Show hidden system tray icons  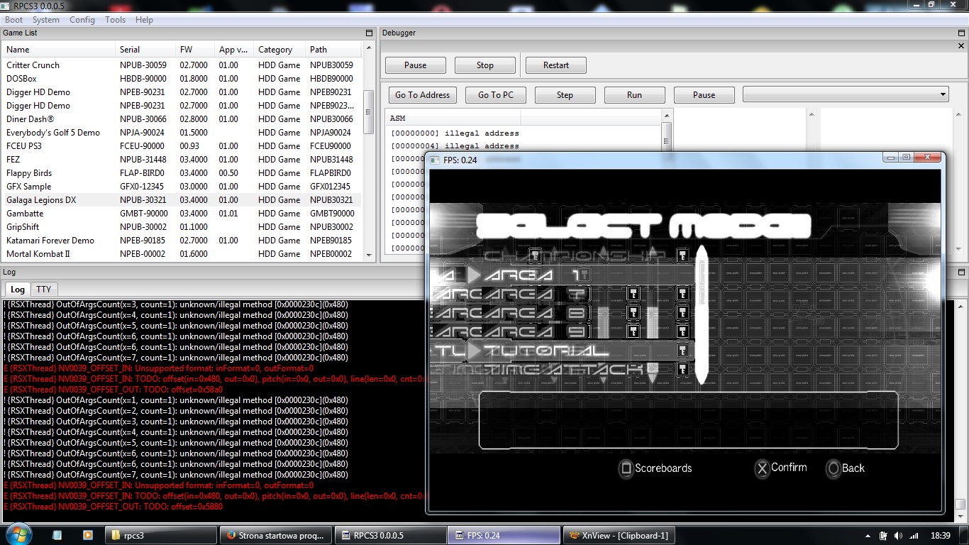click(868, 536)
